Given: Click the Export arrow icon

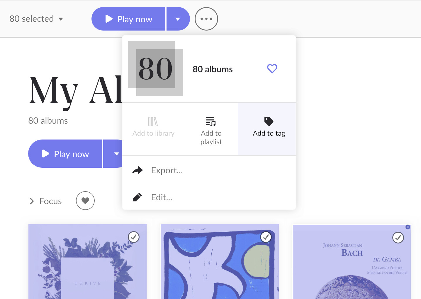Looking at the screenshot, I should coord(137,170).
